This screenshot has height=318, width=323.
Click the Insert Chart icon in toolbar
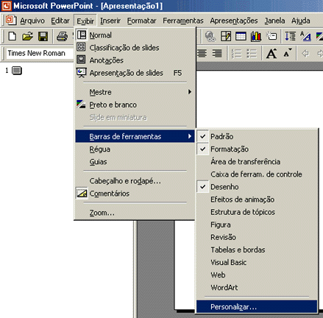(x=256, y=37)
